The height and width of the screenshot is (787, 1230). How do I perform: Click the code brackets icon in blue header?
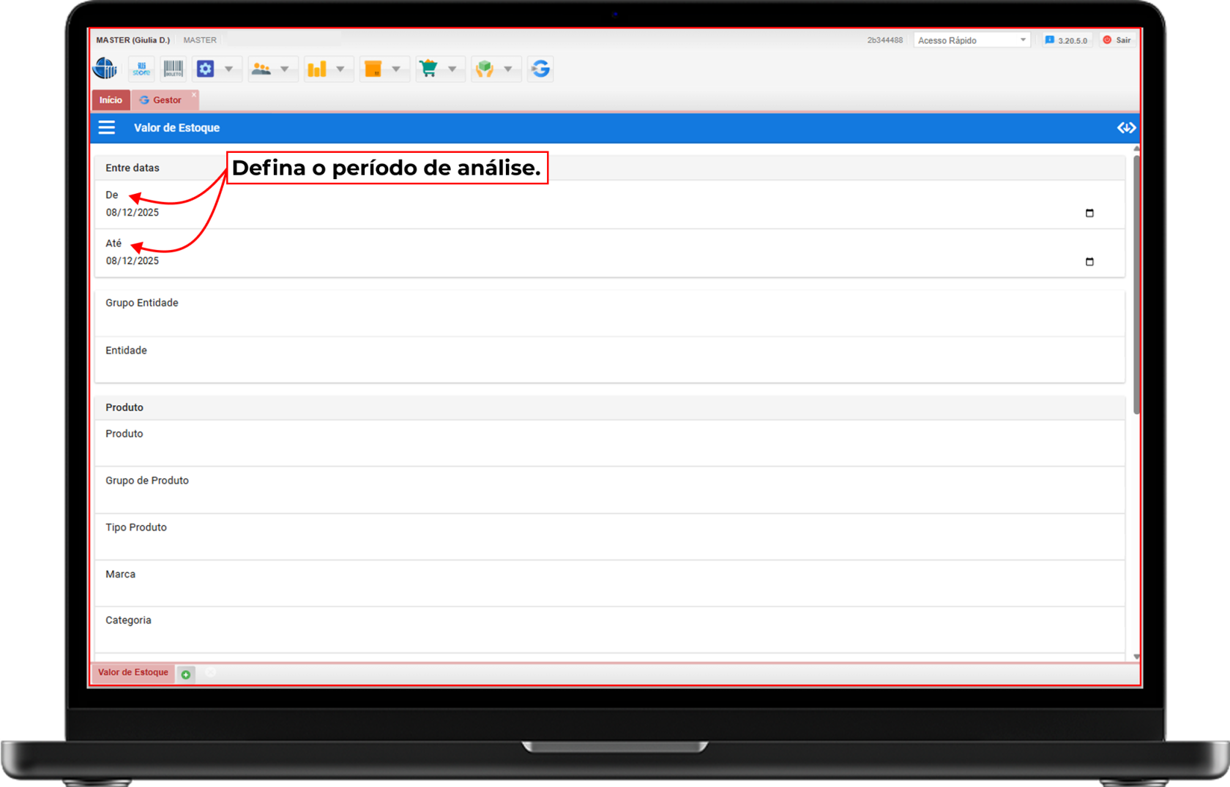[1126, 128]
